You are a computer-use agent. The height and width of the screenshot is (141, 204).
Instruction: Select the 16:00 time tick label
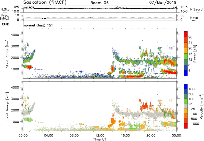pyautogui.click(x=125, y=136)
